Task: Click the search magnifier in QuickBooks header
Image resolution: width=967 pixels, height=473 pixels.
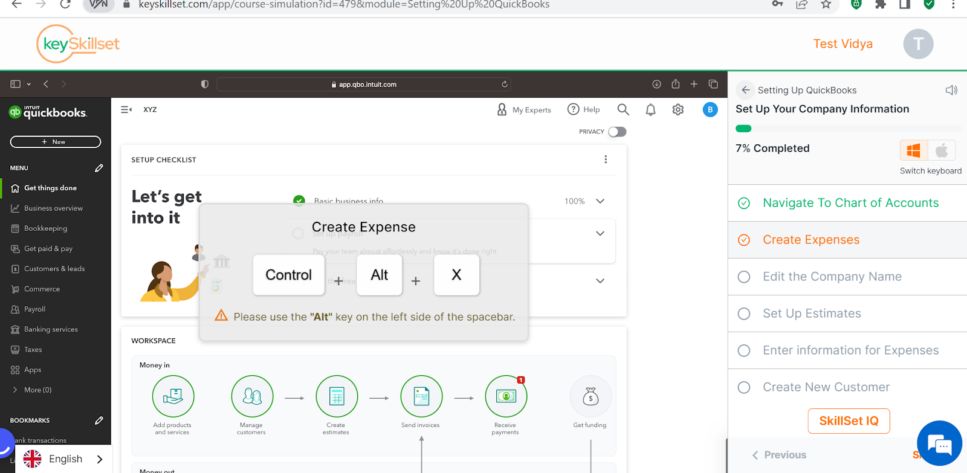Action: click(623, 109)
